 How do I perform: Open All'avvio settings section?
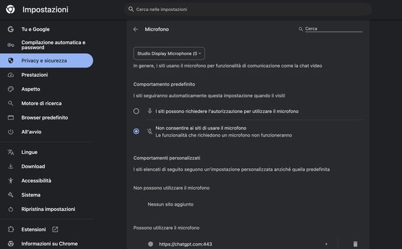point(47,132)
